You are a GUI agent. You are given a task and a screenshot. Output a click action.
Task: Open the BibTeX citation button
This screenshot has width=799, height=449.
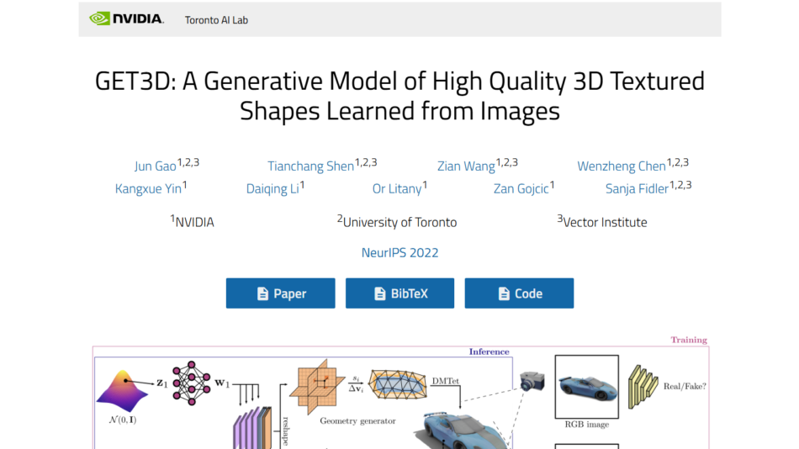tap(399, 293)
